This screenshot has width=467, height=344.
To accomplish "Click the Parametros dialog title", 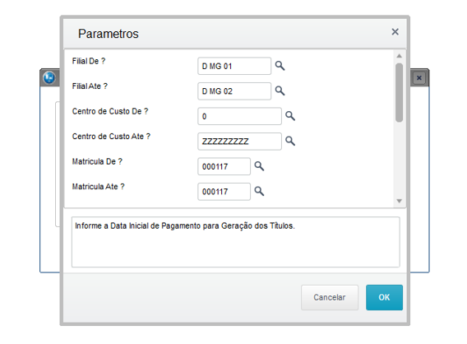I will pos(109,34).
